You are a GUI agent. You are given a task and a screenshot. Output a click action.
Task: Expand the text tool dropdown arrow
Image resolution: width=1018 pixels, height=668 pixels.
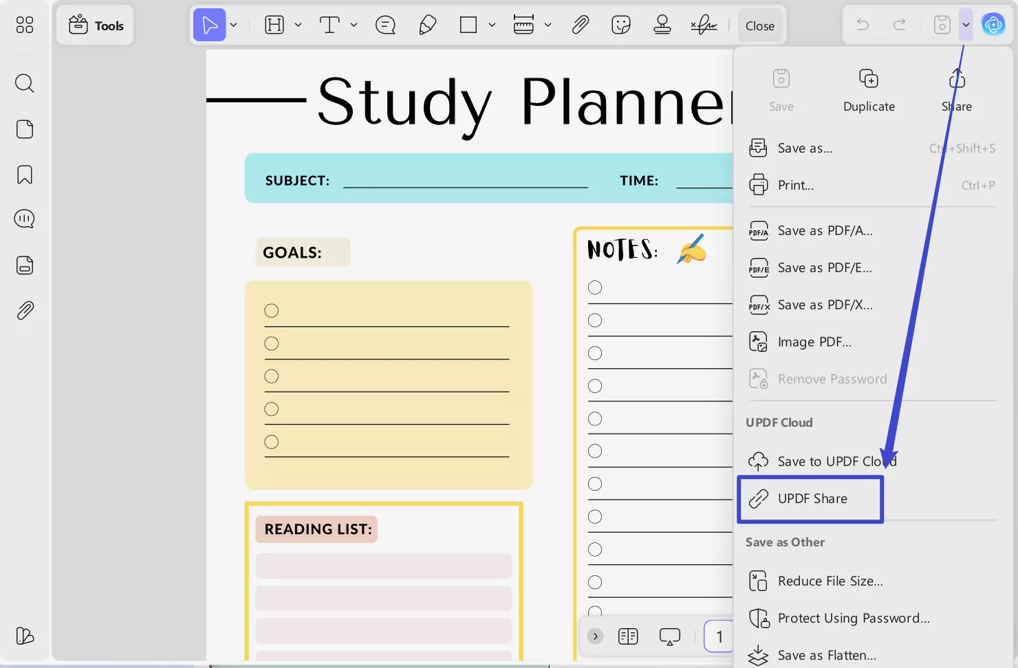(x=354, y=25)
